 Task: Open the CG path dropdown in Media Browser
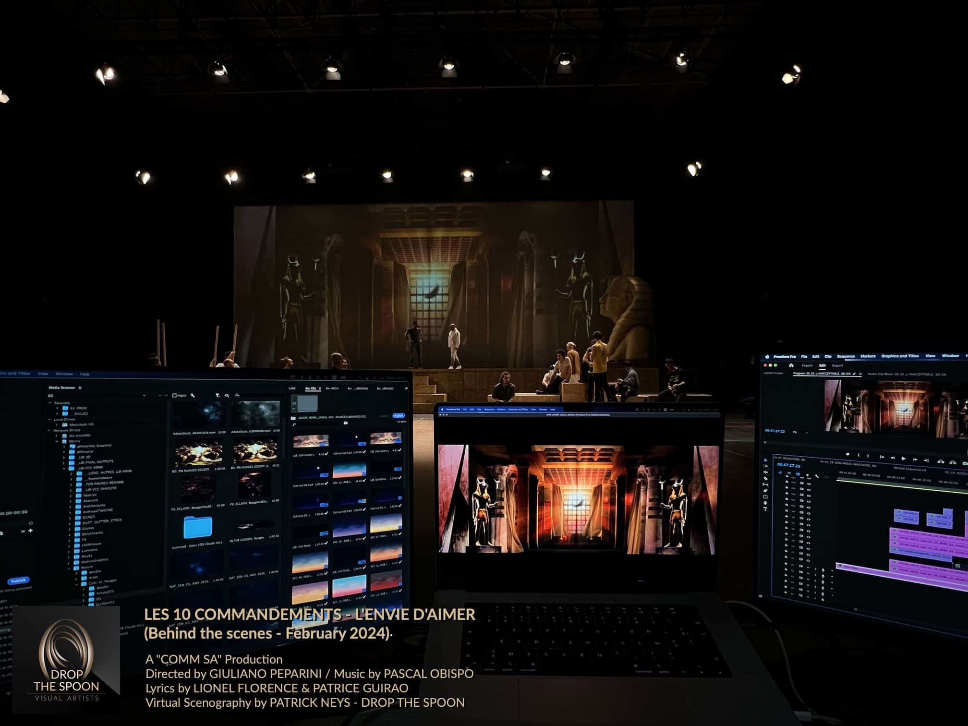click(144, 396)
